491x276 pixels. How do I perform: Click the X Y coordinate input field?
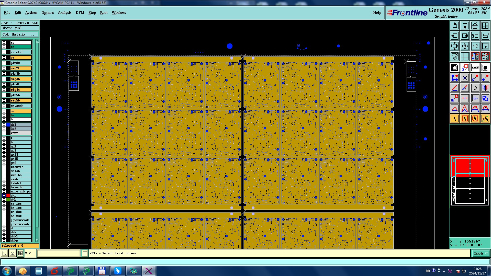(x=59, y=253)
